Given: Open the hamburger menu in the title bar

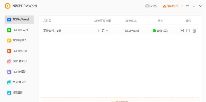Looking at the screenshot, I should [x=188, y=6].
